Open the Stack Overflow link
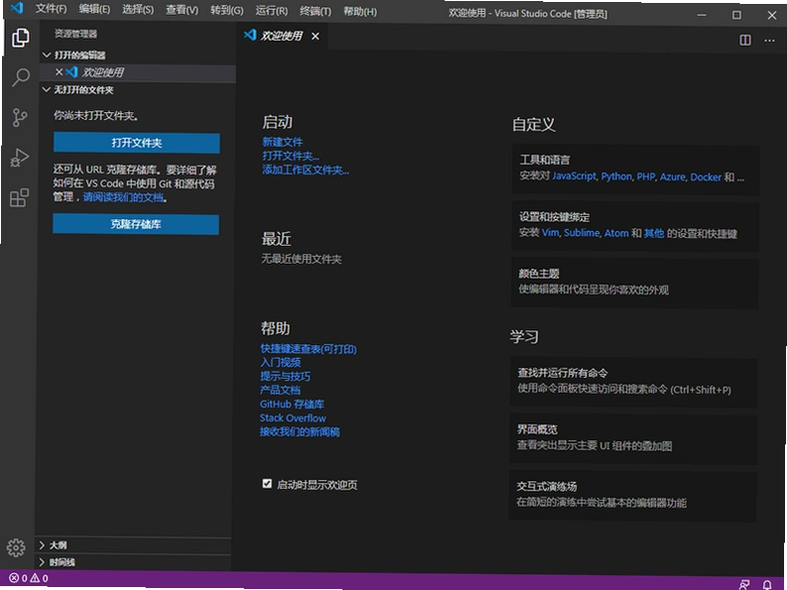Viewport: 787px width, 590px height. pos(293,417)
